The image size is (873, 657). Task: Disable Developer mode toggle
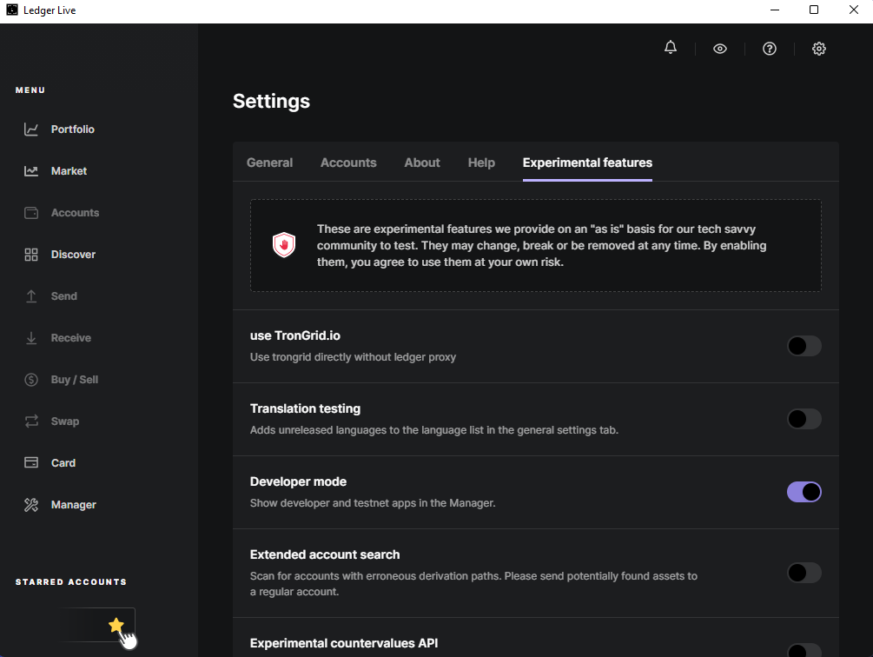pos(804,492)
